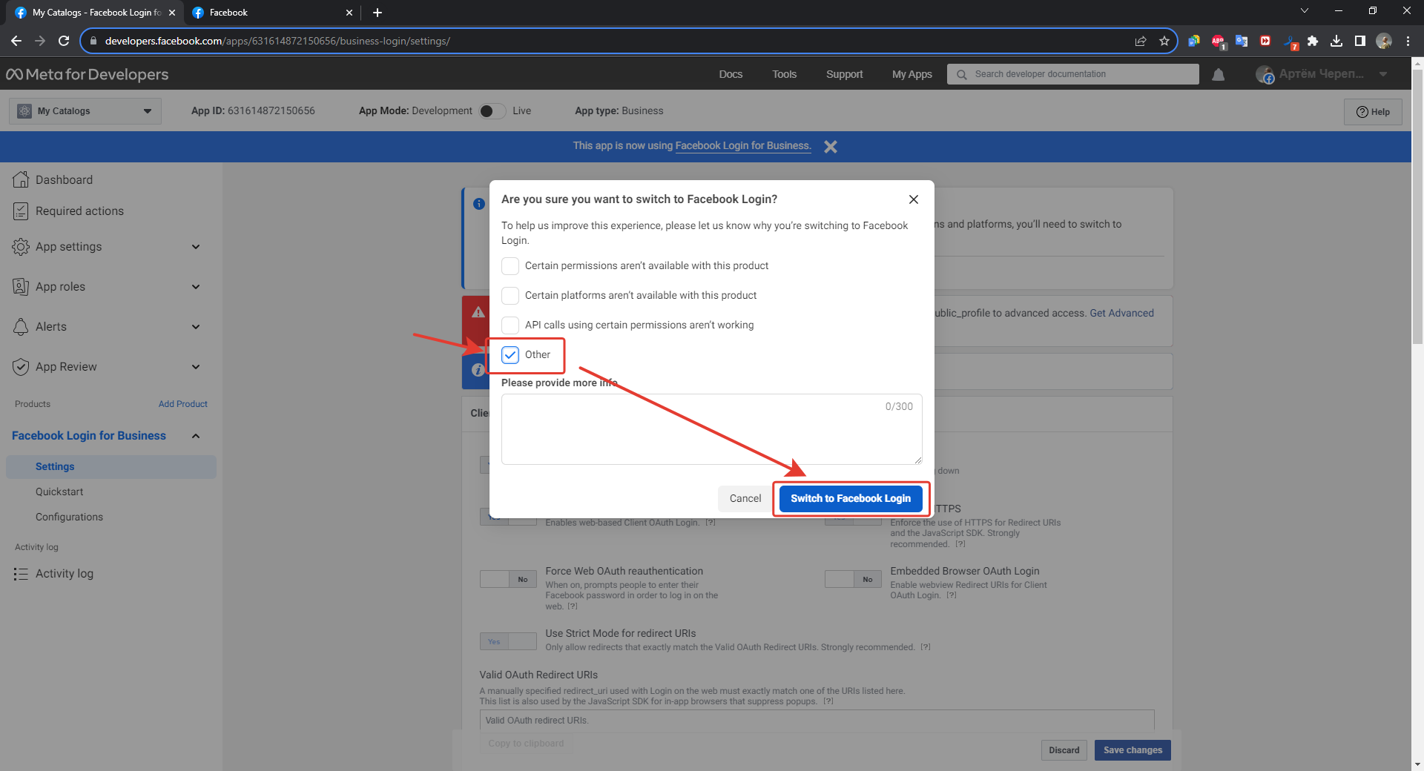Click the notifications bell icon
The image size is (1424, 771).
pyautogui.click(x=1218, y=75)
